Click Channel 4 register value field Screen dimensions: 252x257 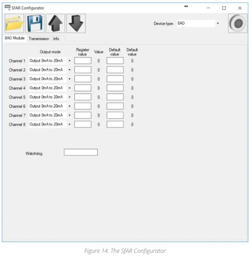tap(83, 88)
